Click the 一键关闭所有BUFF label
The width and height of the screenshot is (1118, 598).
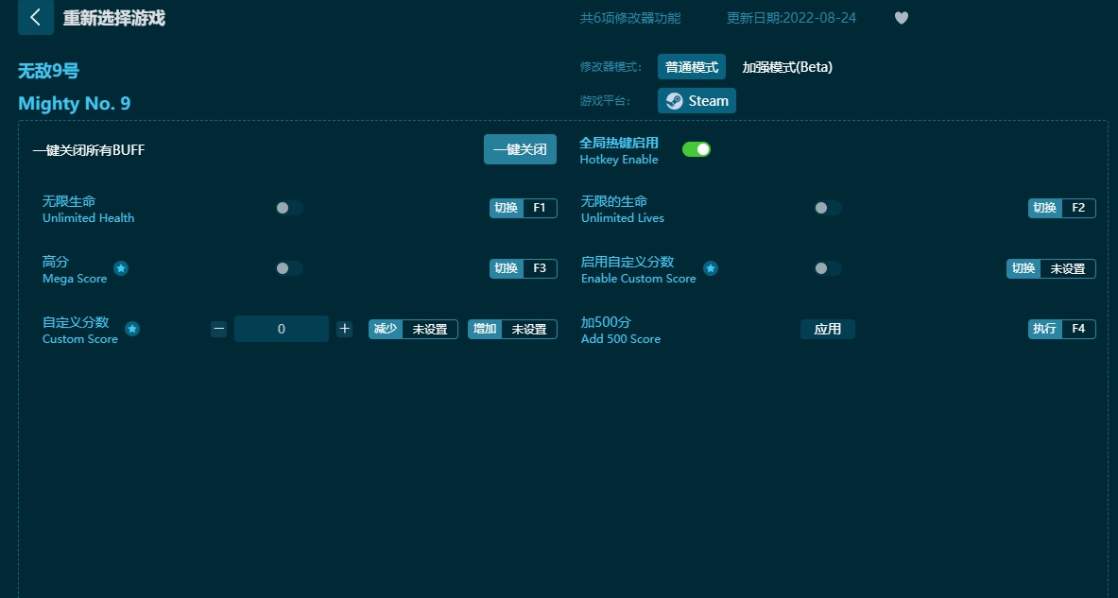point(89,150)
